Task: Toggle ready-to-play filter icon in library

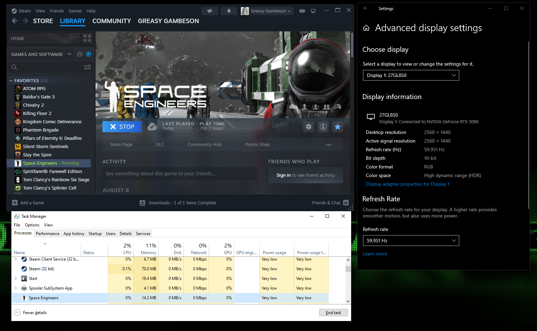Action: click(x=89, y=54)
